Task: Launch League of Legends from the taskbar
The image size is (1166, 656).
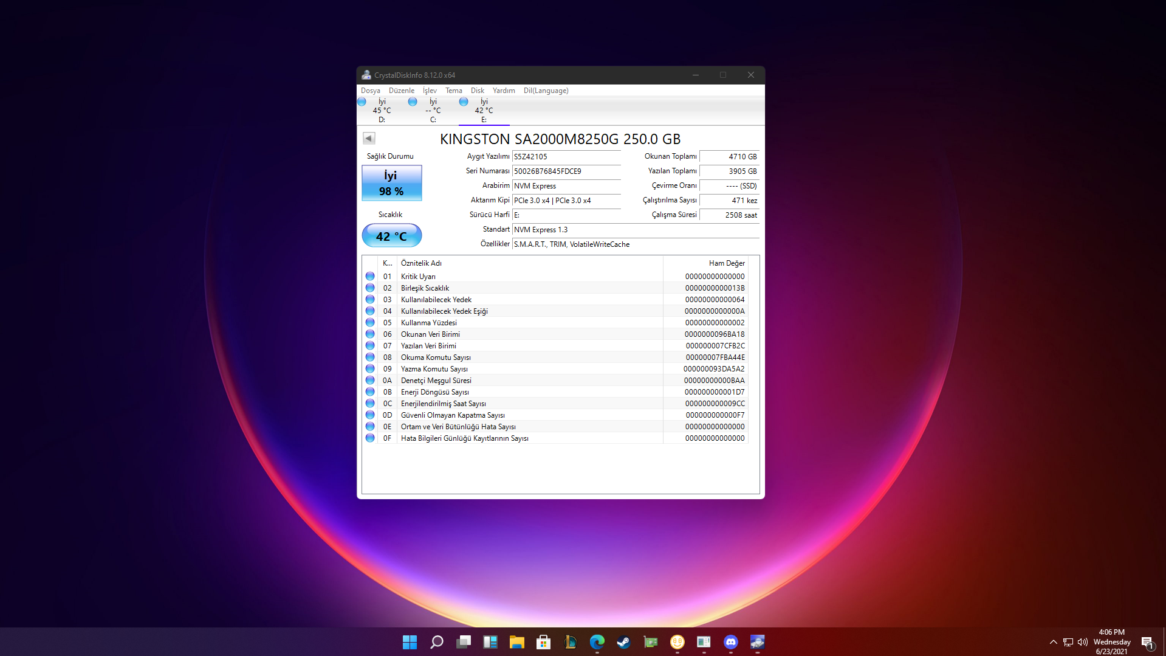Action: click(x=570, y=642)
